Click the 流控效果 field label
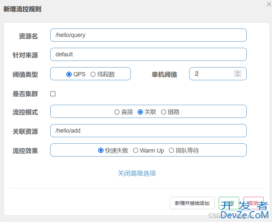272x222 pixels. pyautogui.click(x=25, y=151)
